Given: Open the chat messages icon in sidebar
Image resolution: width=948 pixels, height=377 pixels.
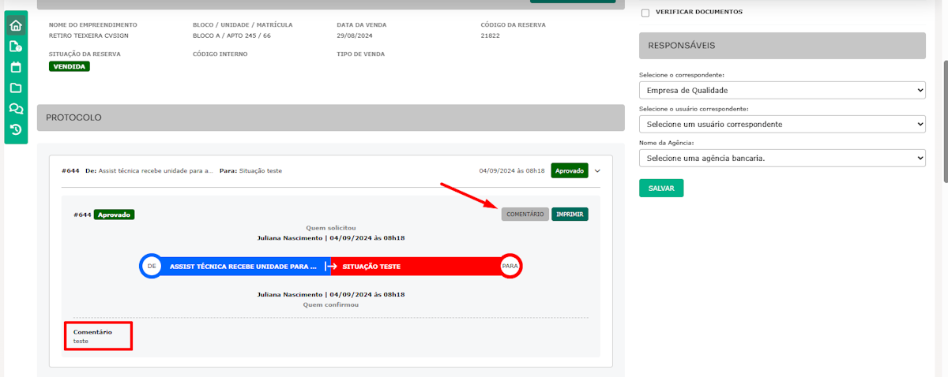Looking at the screenshot, I should click(x=16, y=109).
